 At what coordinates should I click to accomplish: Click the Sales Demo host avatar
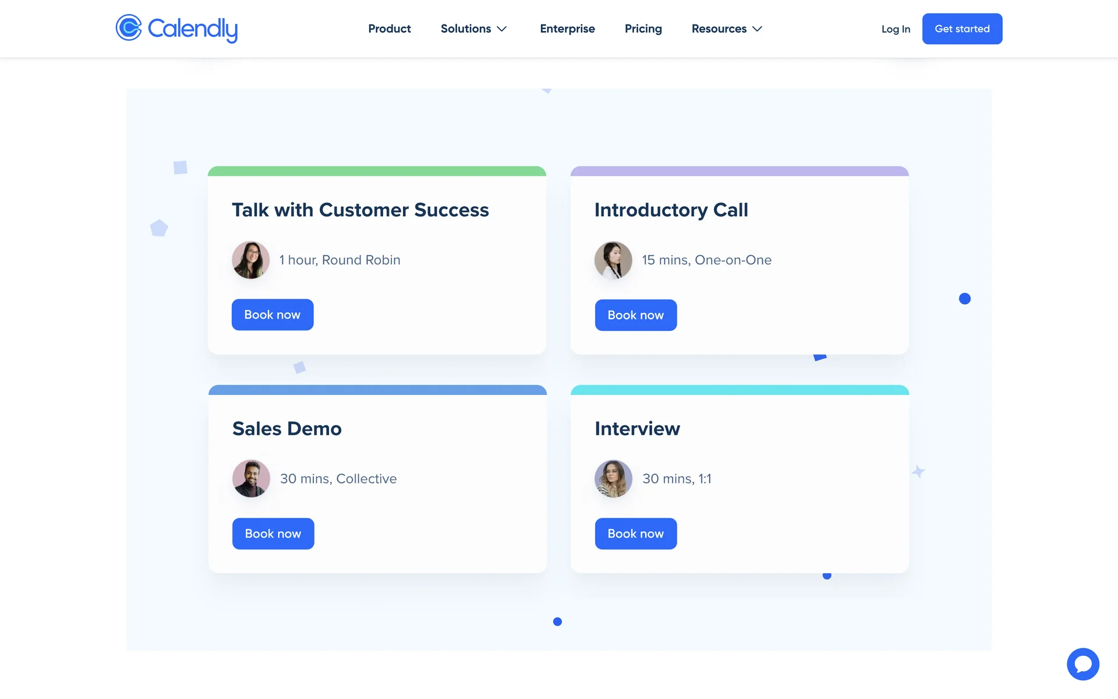(x=251, y=478)
